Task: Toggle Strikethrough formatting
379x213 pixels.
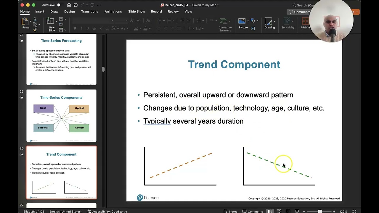Action: 94,28
